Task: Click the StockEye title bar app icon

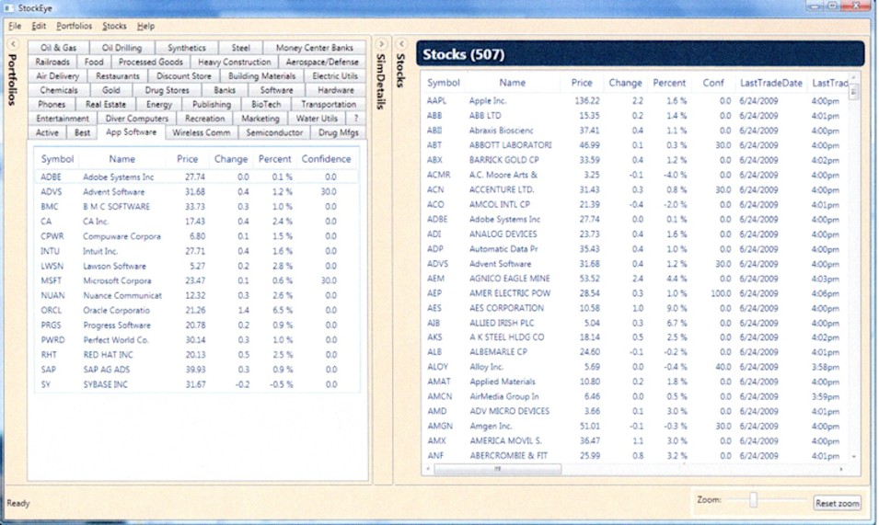Action: pyautogui.click(x=8, y=8)
